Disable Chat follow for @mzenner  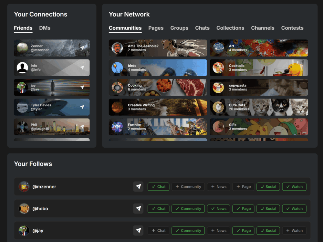[158, 186]
